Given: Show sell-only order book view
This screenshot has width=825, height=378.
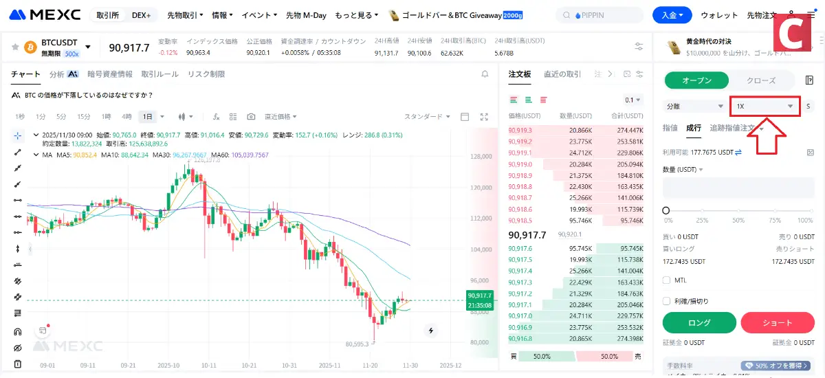Looking at the screenshot, I should pyautogui.click(x=544, y=100).
